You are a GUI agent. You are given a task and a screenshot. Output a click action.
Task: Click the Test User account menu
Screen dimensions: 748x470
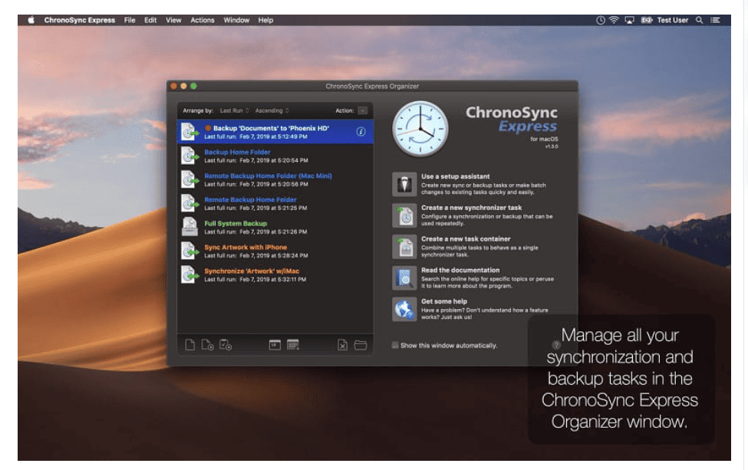coord(673,20)
